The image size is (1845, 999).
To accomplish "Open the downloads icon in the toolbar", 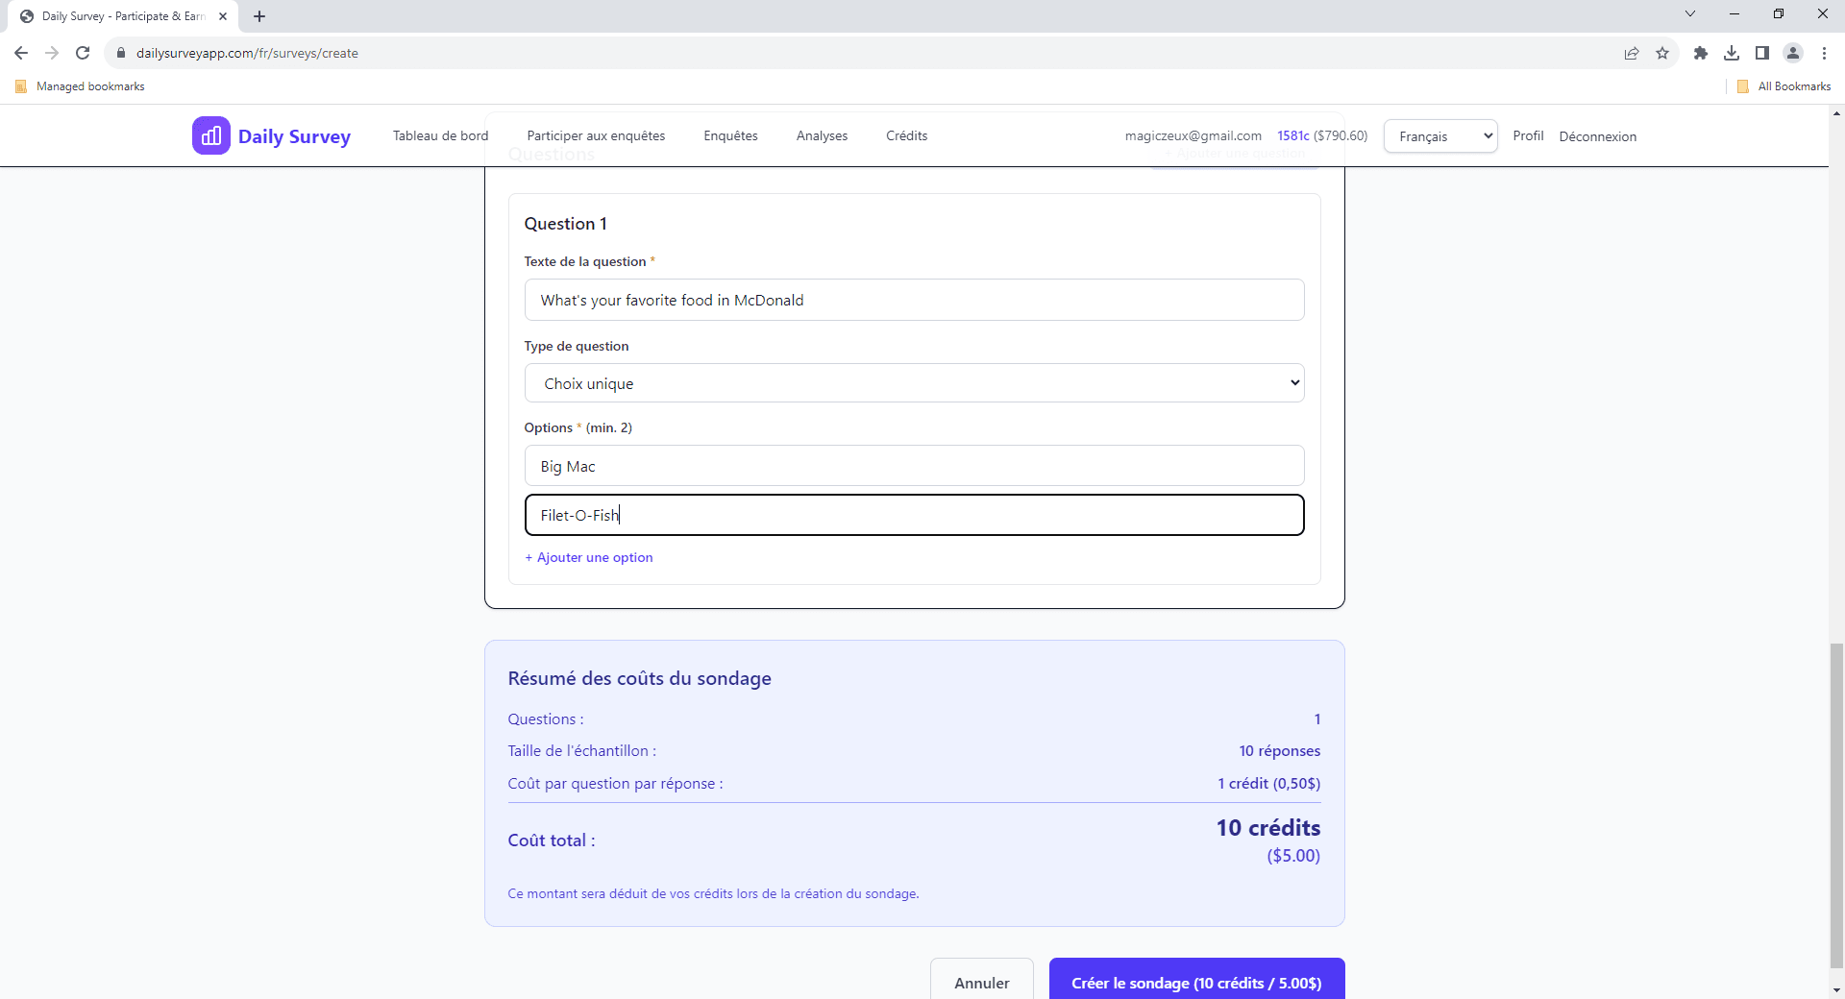I will 1732,53.
